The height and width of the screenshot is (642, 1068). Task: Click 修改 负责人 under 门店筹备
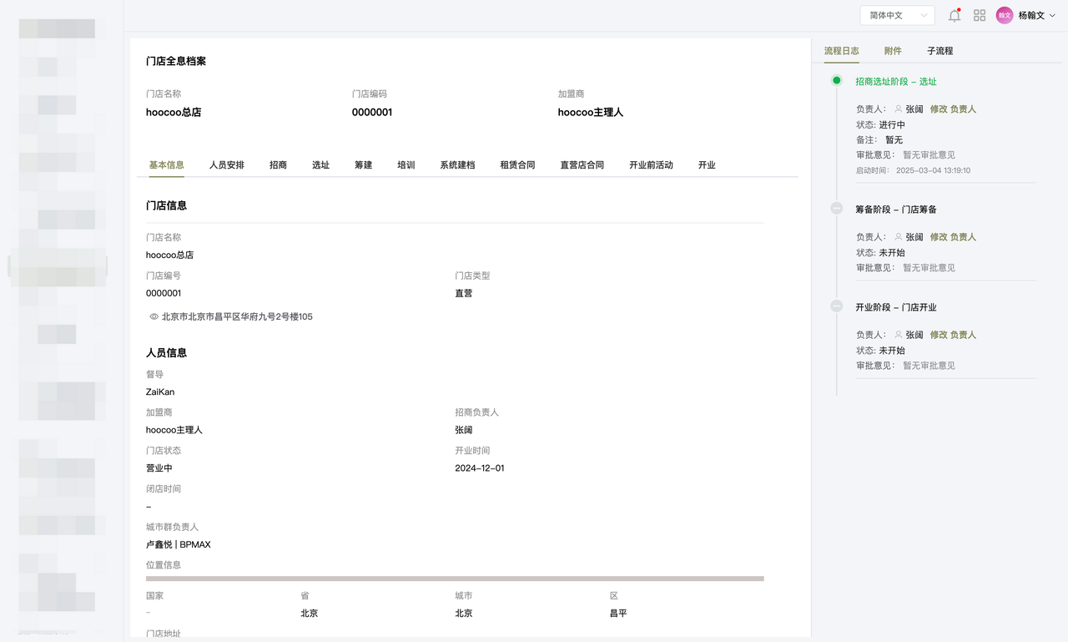tap(953, 237)
